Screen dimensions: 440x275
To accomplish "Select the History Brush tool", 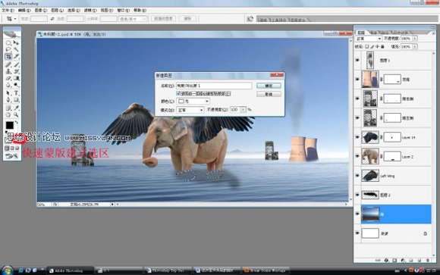I will (x=16, y=71).
